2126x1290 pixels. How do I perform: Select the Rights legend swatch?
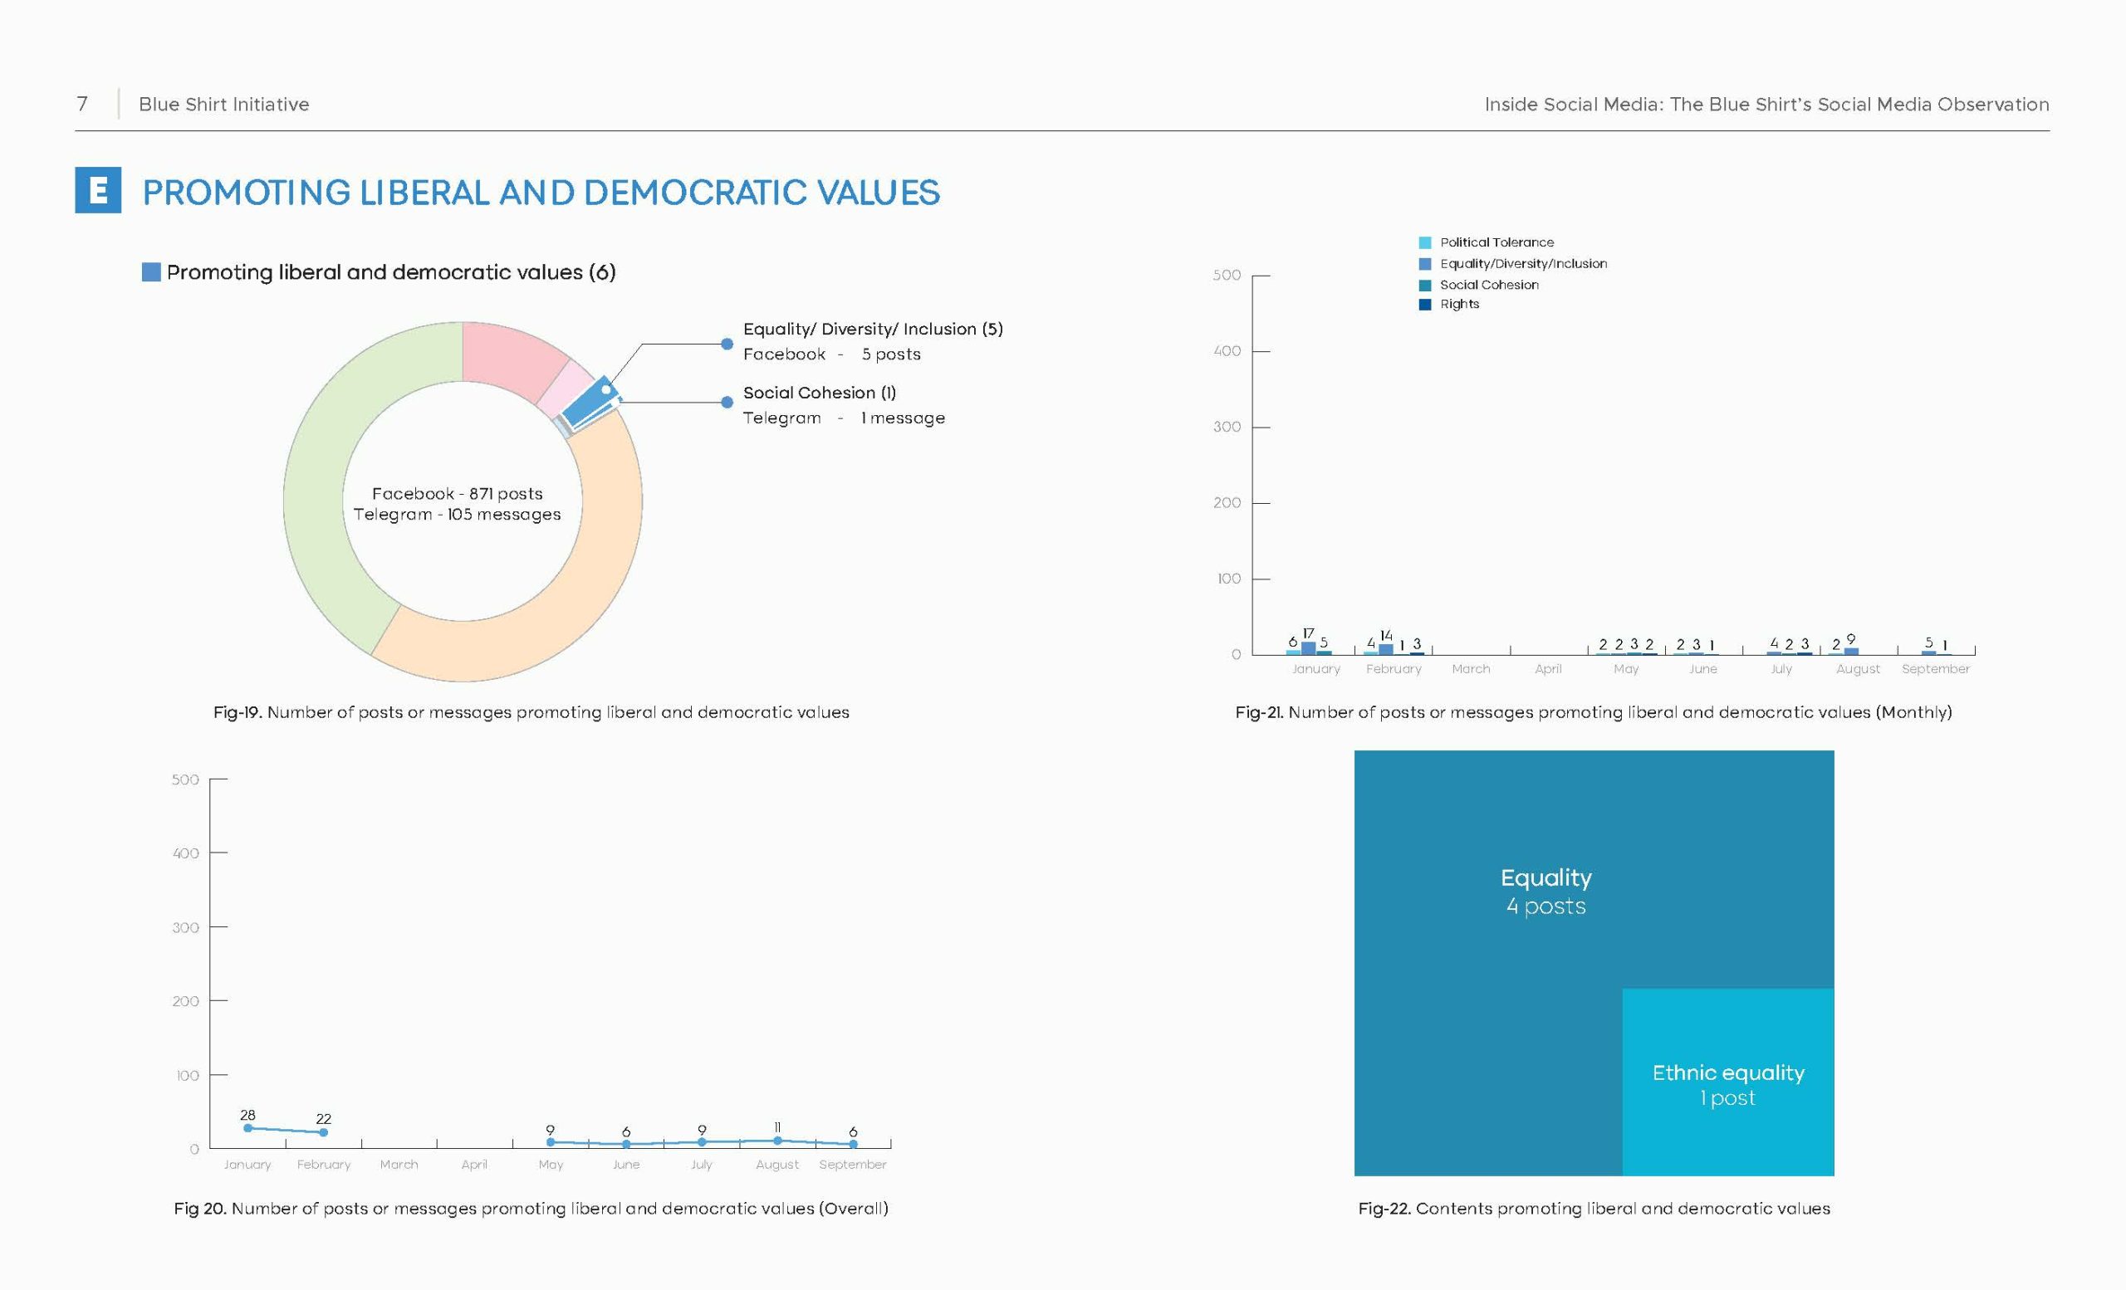coord(1424,305)
